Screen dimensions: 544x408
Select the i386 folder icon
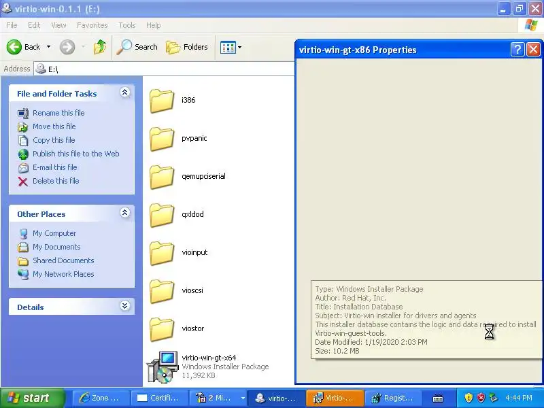[162, 101]
